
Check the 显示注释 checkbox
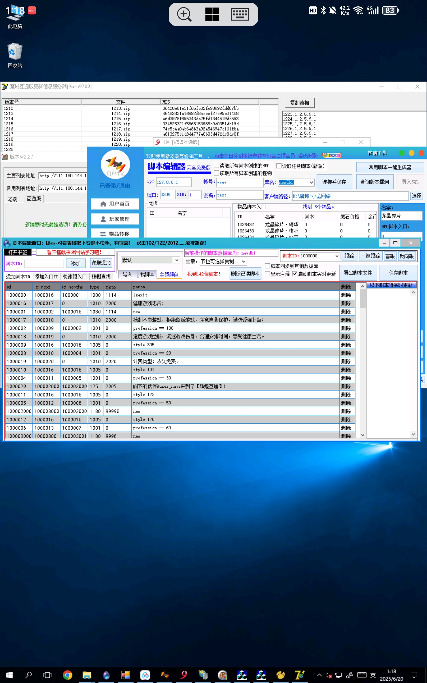(267, 274)
